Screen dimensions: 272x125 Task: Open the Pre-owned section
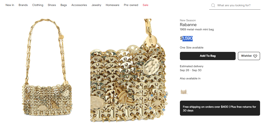131,5
